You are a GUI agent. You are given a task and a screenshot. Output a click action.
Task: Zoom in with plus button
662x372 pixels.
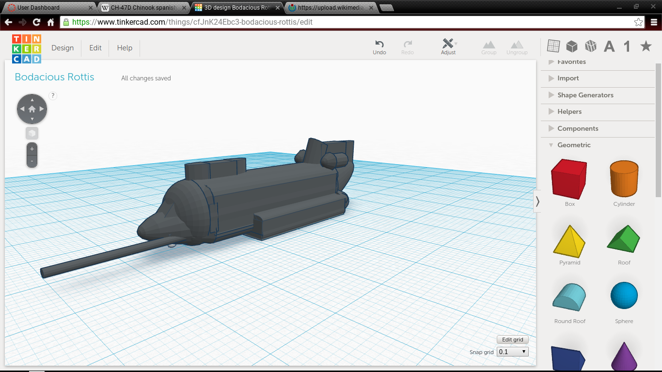[x=32, y=149]
